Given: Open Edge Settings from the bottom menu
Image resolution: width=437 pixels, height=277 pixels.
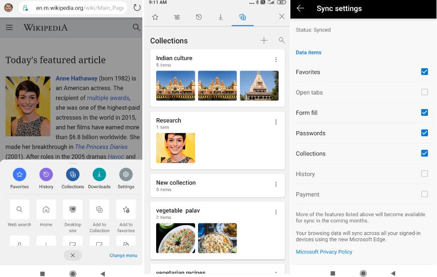Looking at the screenshot, I should [126, 174].
